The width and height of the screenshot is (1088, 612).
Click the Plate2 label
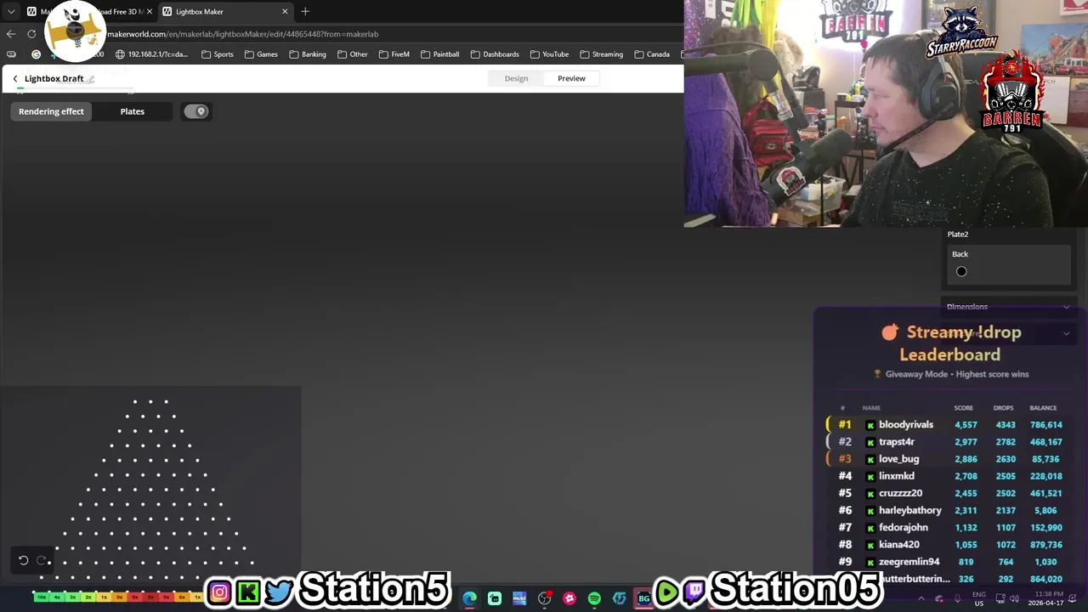(958, 235)
